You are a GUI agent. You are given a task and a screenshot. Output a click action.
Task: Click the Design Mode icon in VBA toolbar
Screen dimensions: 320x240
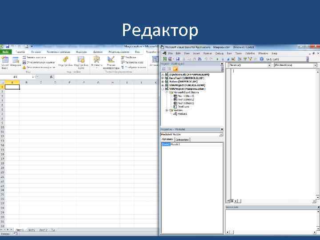(x=233, y=59)
